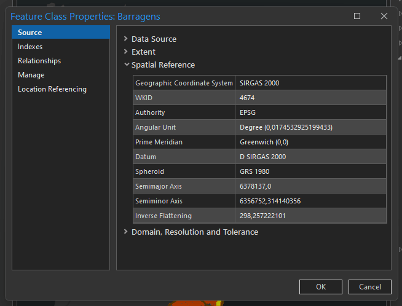Switch to the Relationships page
Screen dimensions: 402x306
39,61
